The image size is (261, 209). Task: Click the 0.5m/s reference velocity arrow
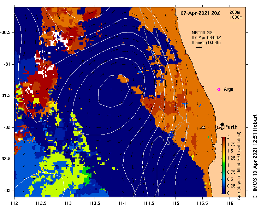199,48
